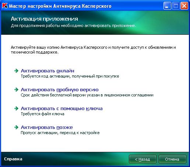Click description text about код активации

[70, 76]
